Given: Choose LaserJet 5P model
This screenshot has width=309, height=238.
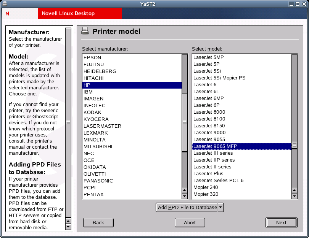Looking at the screenshot, I should tap(242, 64).
